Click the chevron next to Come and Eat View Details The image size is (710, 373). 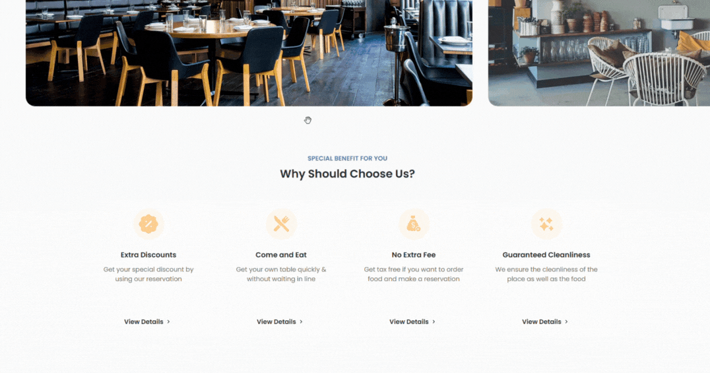(301, 322)
